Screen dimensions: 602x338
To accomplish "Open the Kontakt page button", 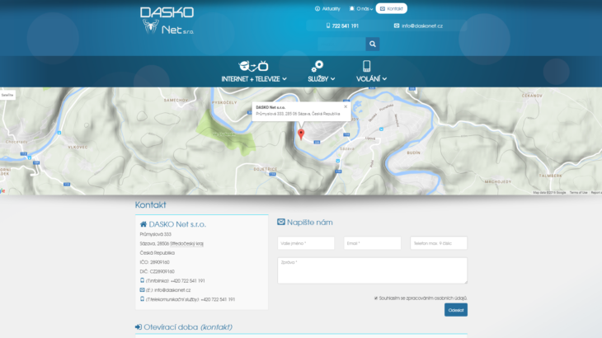I will coord(391,8).
